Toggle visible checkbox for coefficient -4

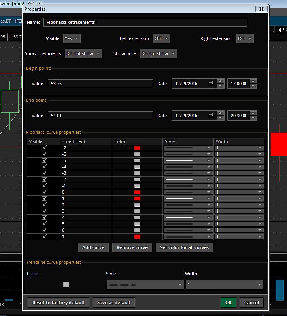tap(44, 167)
